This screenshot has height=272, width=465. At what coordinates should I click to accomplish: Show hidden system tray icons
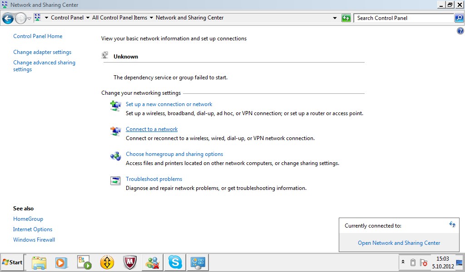click(x=403, y=262)
